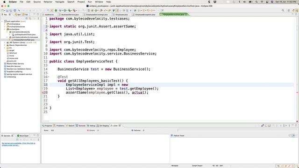Select pom.xml in the project tree
The image size is (299, 168).
13,61
